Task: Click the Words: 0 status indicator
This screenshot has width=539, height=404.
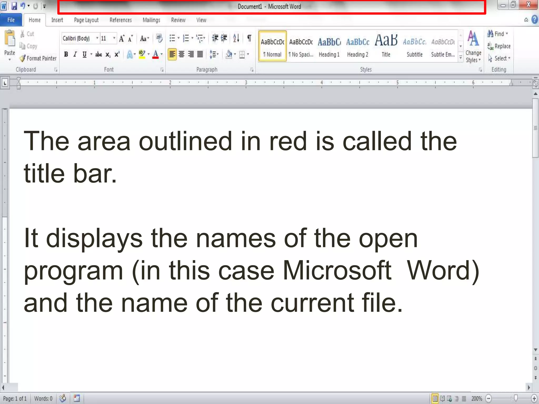Action: point(43,398)
